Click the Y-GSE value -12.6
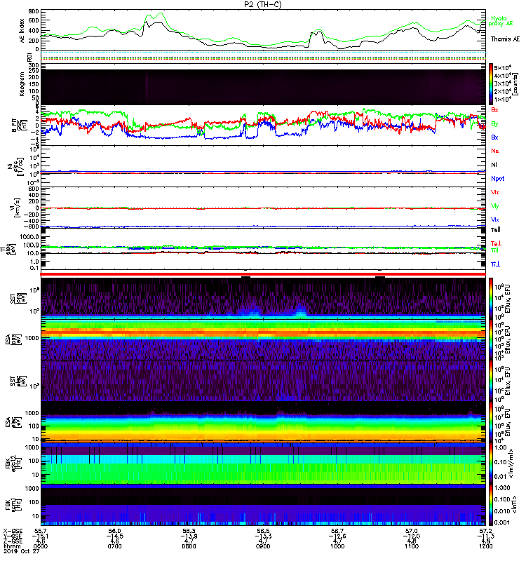The height and width of the screenshot is (561, 526). [337, 536]
